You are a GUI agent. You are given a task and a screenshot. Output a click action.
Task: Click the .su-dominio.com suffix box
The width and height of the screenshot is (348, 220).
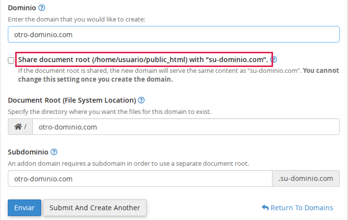click(306, 178)
